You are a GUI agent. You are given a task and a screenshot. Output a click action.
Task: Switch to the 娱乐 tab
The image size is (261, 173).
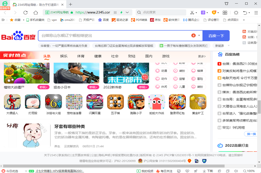tap(64, 56)
